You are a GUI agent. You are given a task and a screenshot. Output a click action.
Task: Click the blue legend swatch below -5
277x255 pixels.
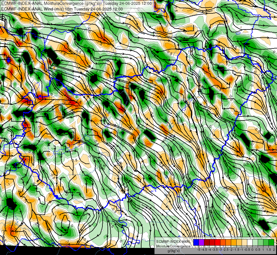[196, 242]
